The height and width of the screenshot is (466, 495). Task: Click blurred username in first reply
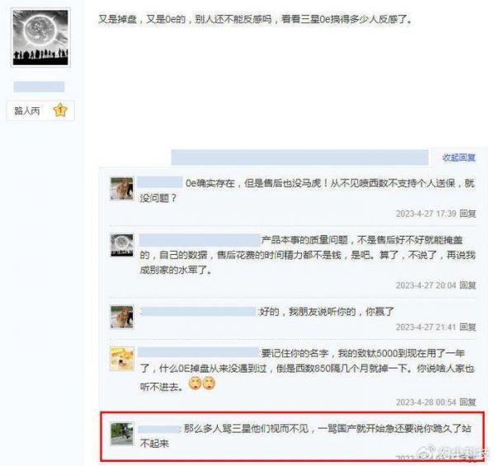click(x=160, y=182)
